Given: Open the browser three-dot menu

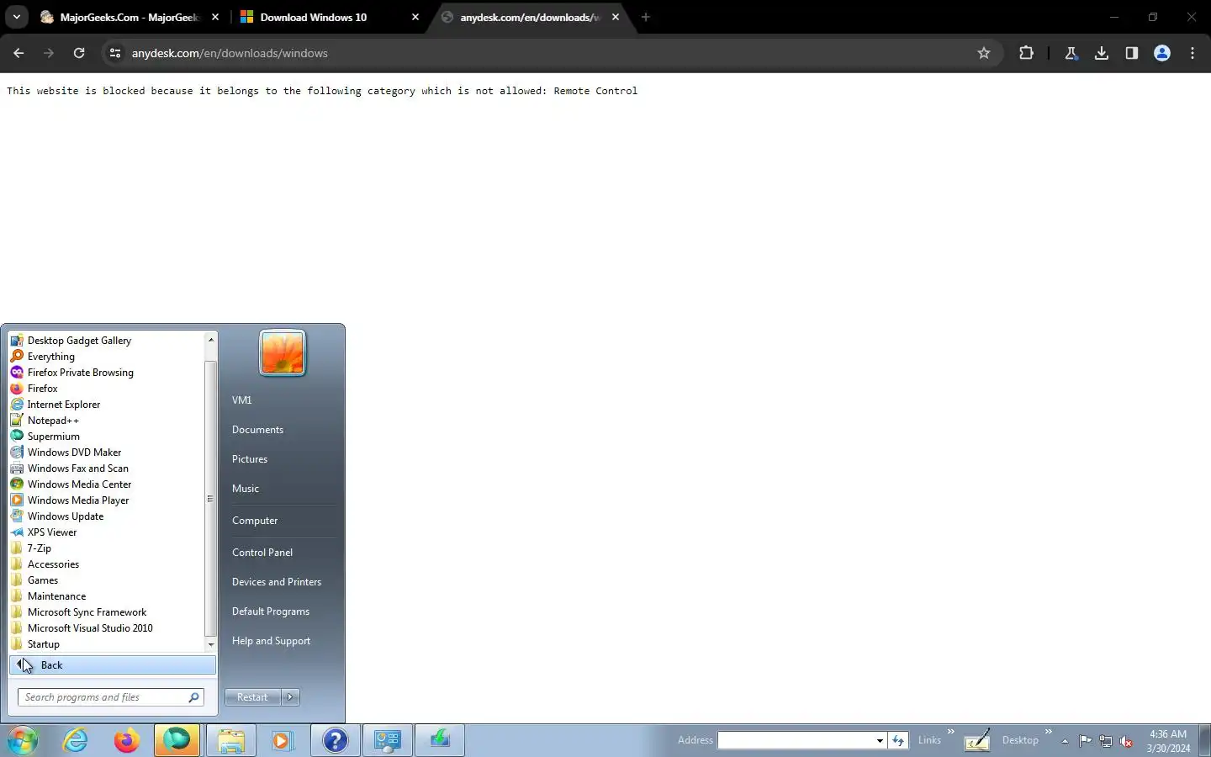Looking at the screenshot, I should [1192, 53].
